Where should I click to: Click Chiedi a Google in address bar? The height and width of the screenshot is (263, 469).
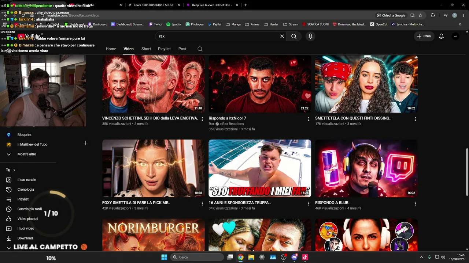[x=391, y=15]
